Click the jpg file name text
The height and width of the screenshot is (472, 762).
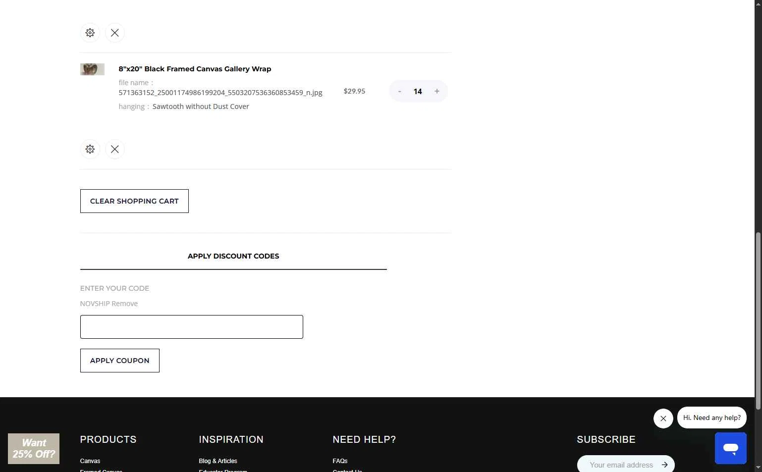(x=220, y=93)
